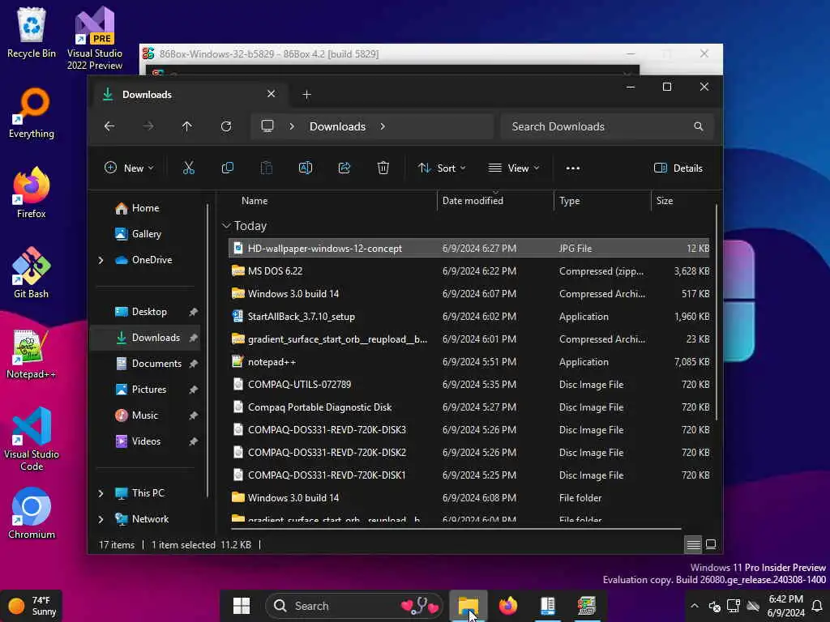
Task: Select StartAllBack_3.7.10_setup file
Action: pyautogui.click(x=469, y=317)
